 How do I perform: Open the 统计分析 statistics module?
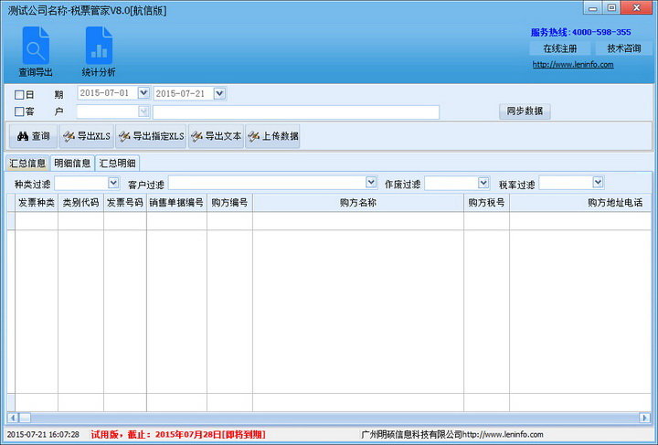tap(98, 51)
